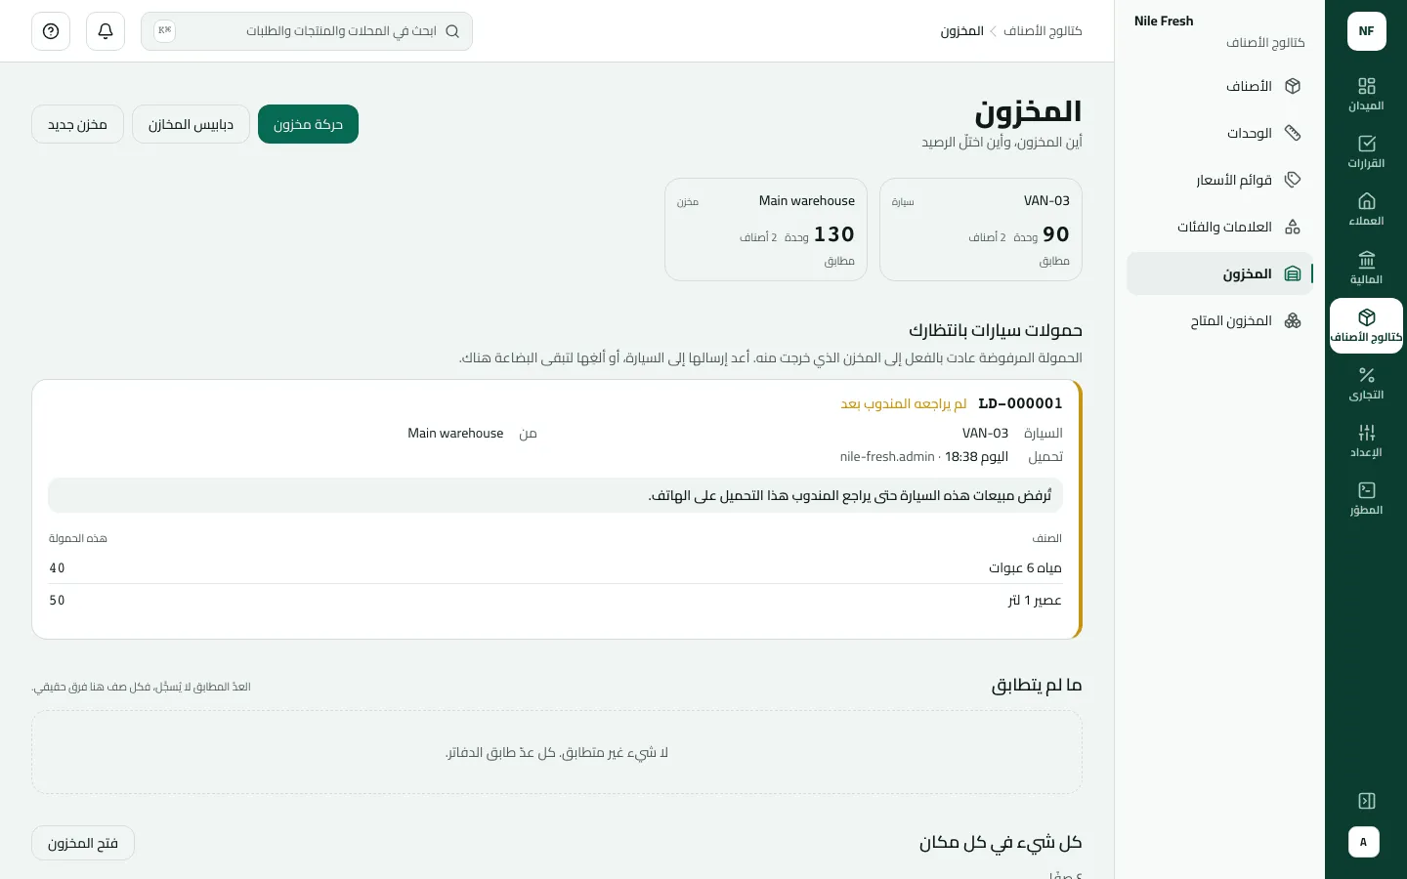
Task: Collapse the sidebar panel icon
Action: point(1367,801)
